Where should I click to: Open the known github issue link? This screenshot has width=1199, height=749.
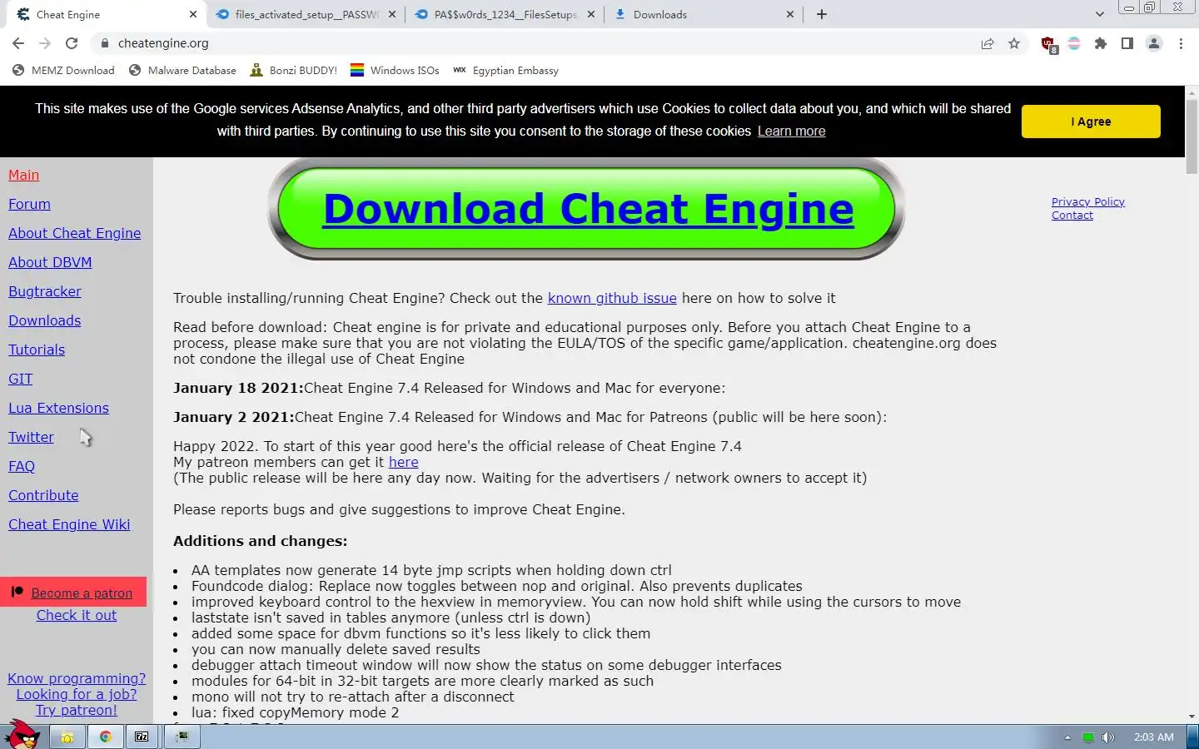point(612,298)
